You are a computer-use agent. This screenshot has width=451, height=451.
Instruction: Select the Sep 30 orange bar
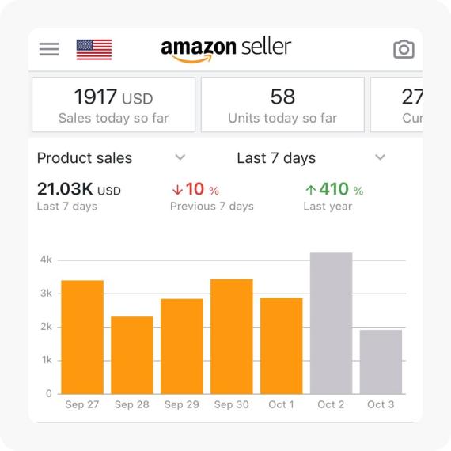tap(232, 336)
